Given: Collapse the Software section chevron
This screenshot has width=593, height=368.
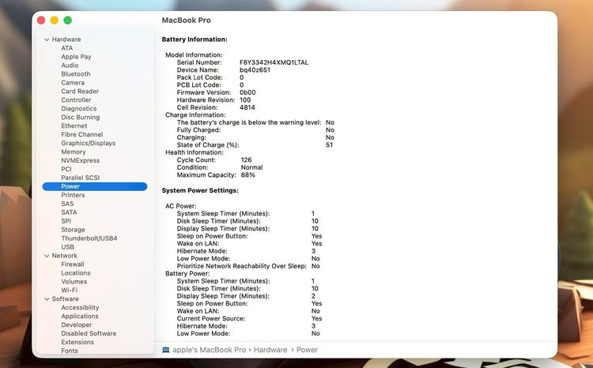Looking at the screenshot, I should [47, 299].
